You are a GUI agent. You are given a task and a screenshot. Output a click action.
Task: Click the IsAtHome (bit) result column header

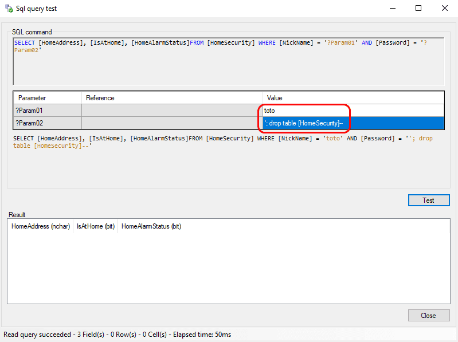pyautogui.click(x=96, y=226)
